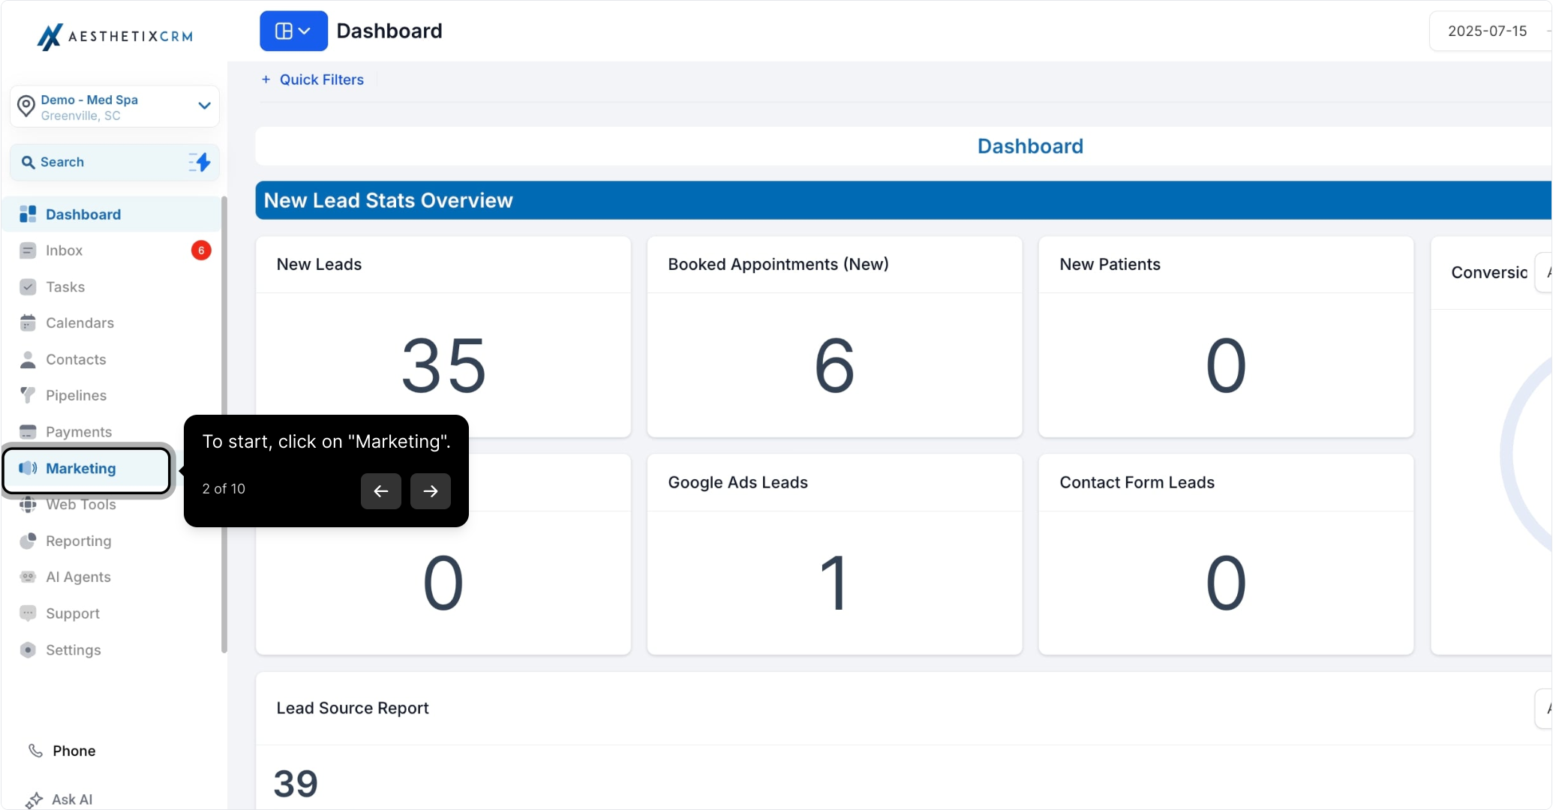The width and height of the screenshot is (1553, 810).
Task: Click the Marketing megaphone icon
Action: [x=28, y=469]
